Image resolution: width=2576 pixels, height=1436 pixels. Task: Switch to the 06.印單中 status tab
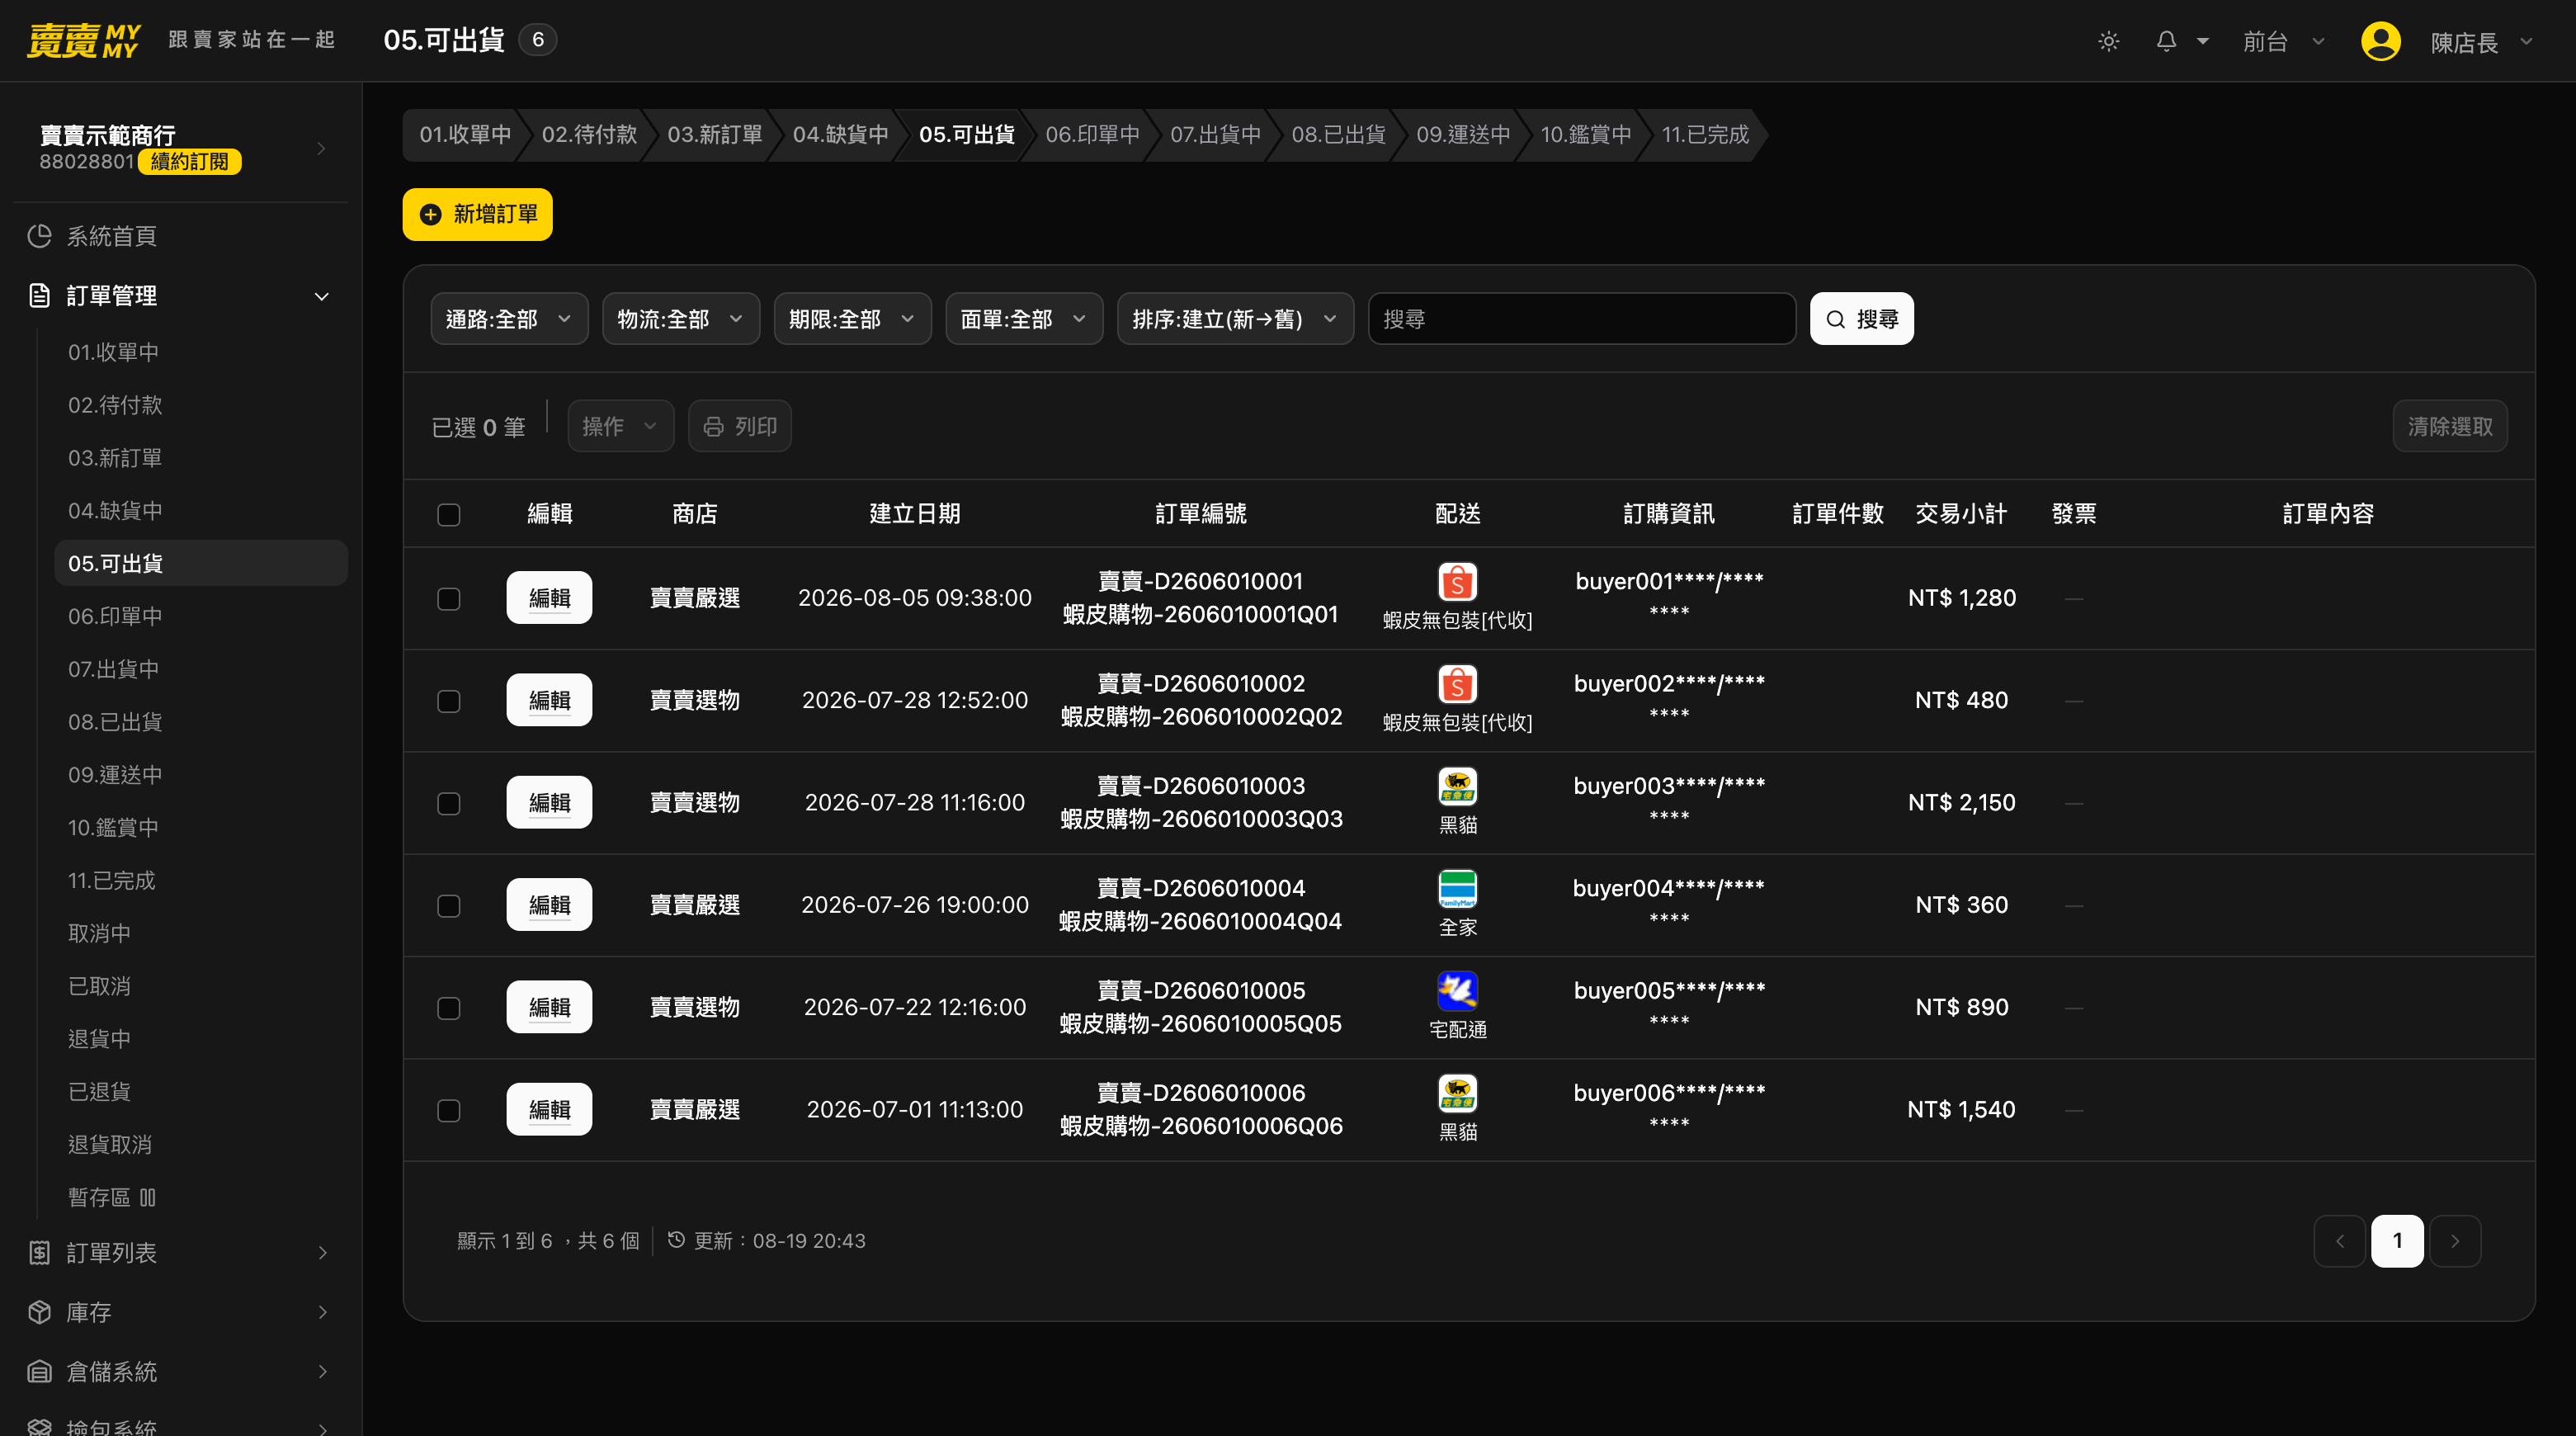1092,135
